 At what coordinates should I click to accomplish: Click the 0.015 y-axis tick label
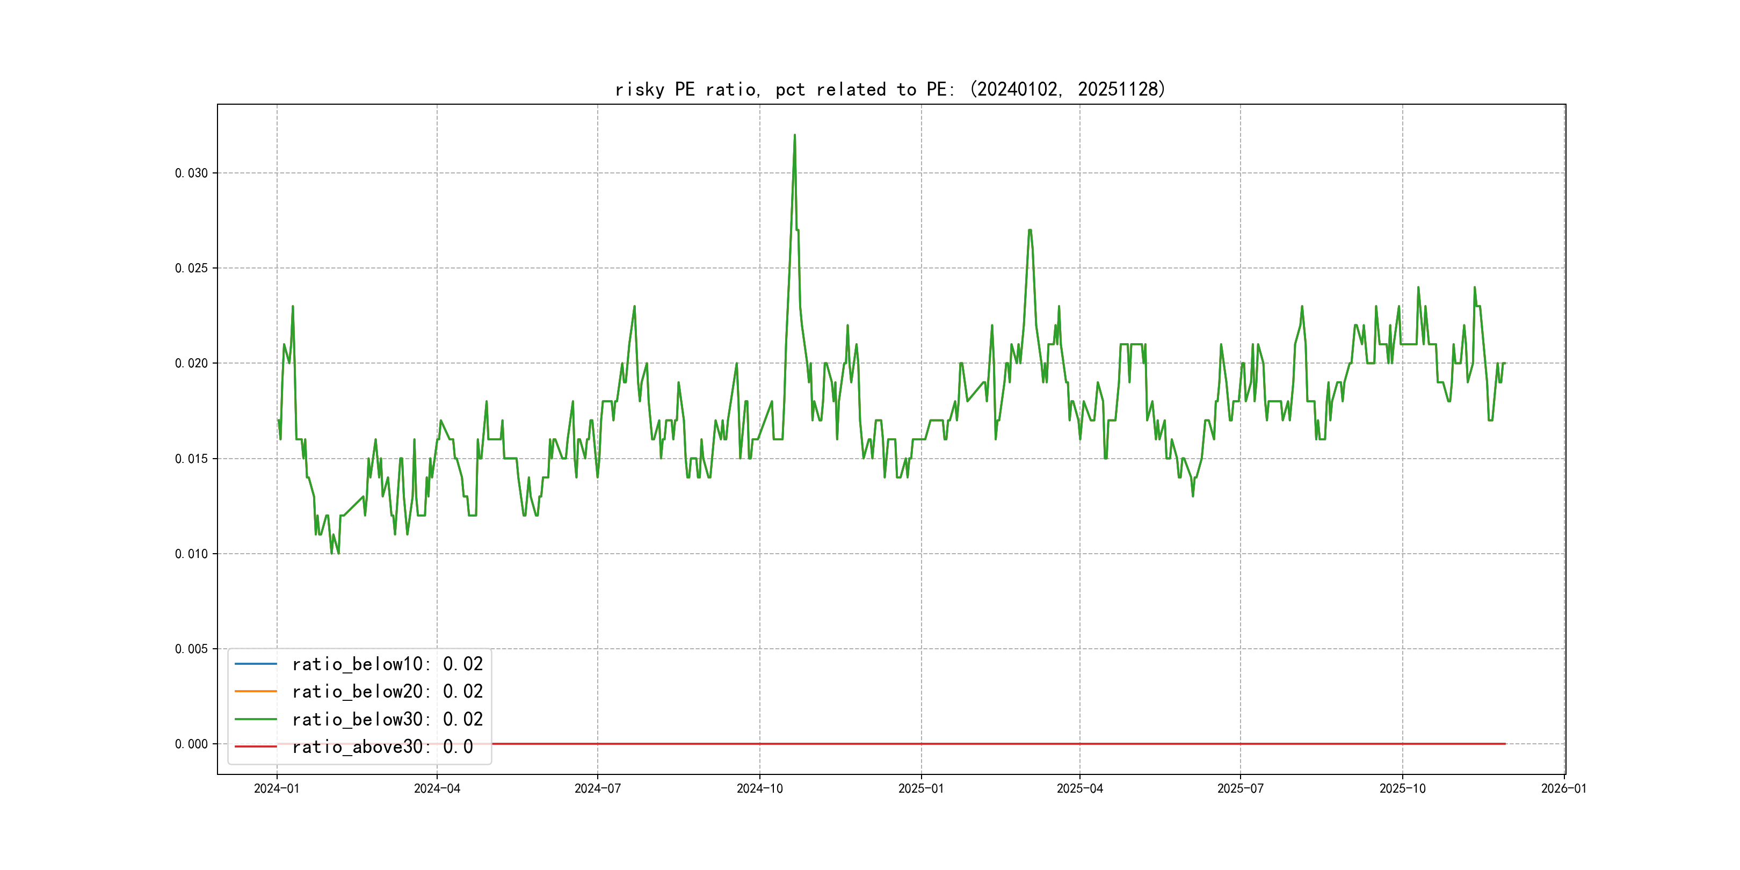pos(191,459)
